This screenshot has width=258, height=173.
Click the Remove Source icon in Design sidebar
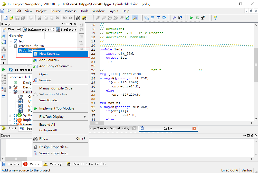click(4, 56)
